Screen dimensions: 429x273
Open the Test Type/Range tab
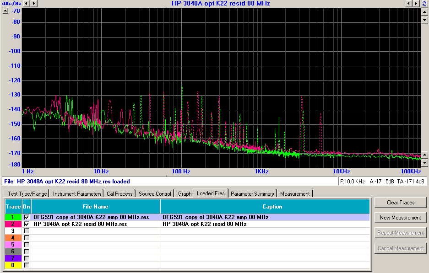[27, 194]
